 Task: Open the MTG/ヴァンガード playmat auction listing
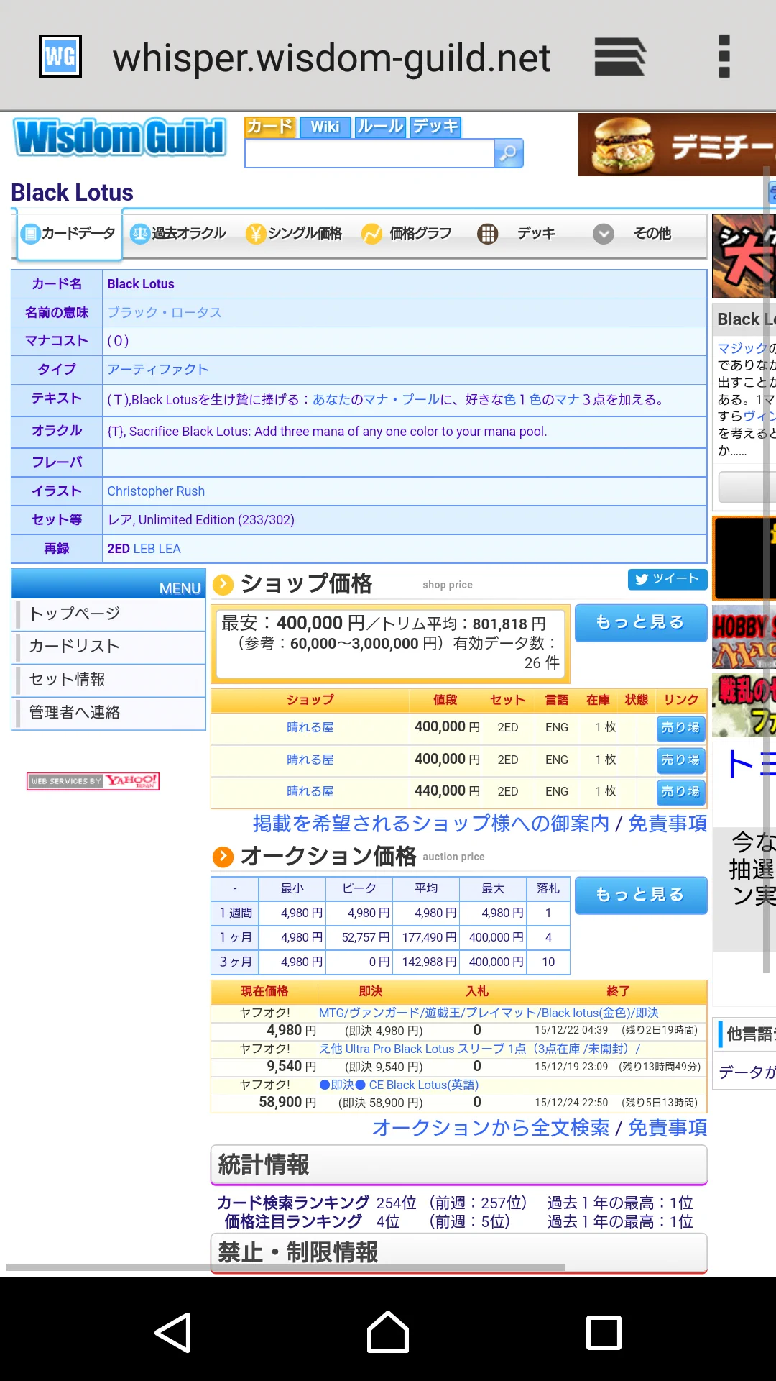[x=489, y=1013]
